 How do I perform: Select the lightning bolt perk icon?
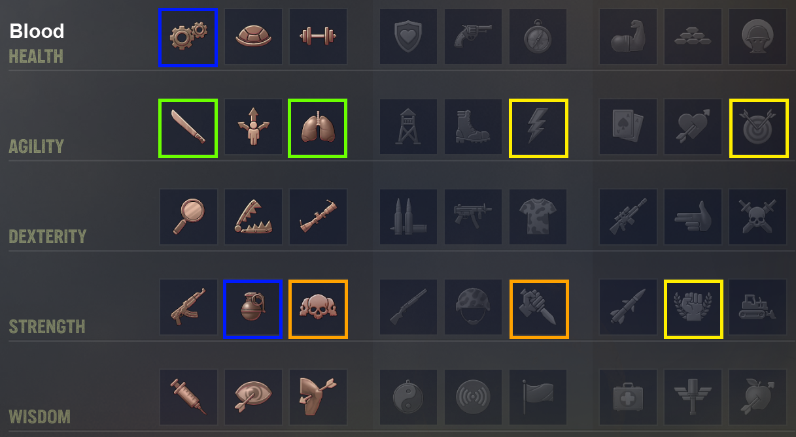click(x=538, y=128)
